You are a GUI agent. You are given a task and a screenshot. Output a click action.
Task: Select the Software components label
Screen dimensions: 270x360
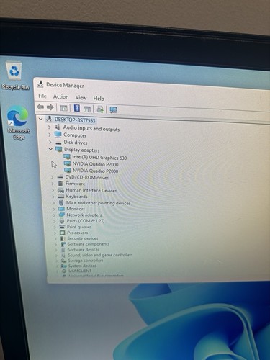[89, 244]
